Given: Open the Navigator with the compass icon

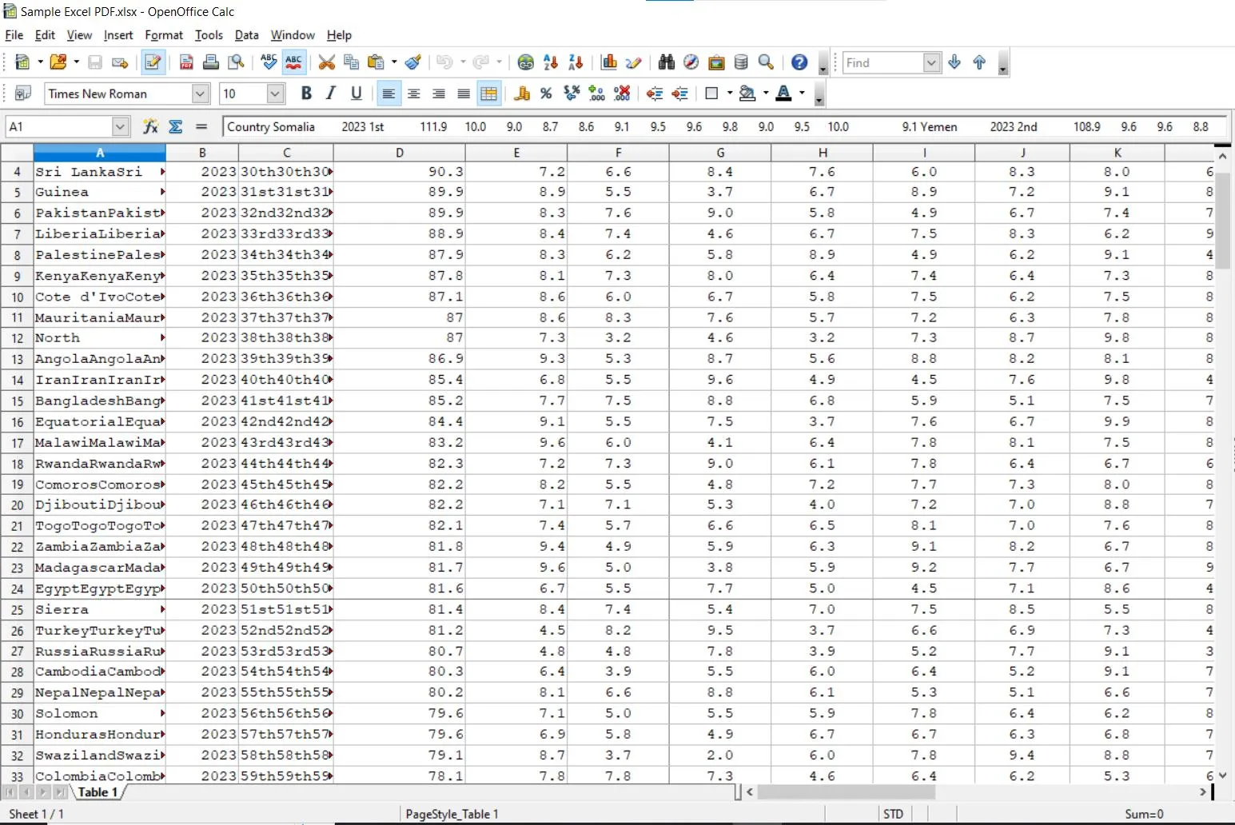Looking at the screenshot, I should coord(691,62).
